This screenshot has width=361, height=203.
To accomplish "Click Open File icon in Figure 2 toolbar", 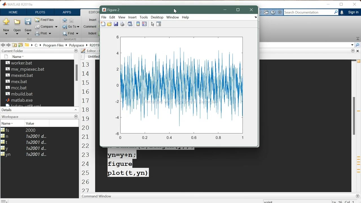I will [109, 24].
